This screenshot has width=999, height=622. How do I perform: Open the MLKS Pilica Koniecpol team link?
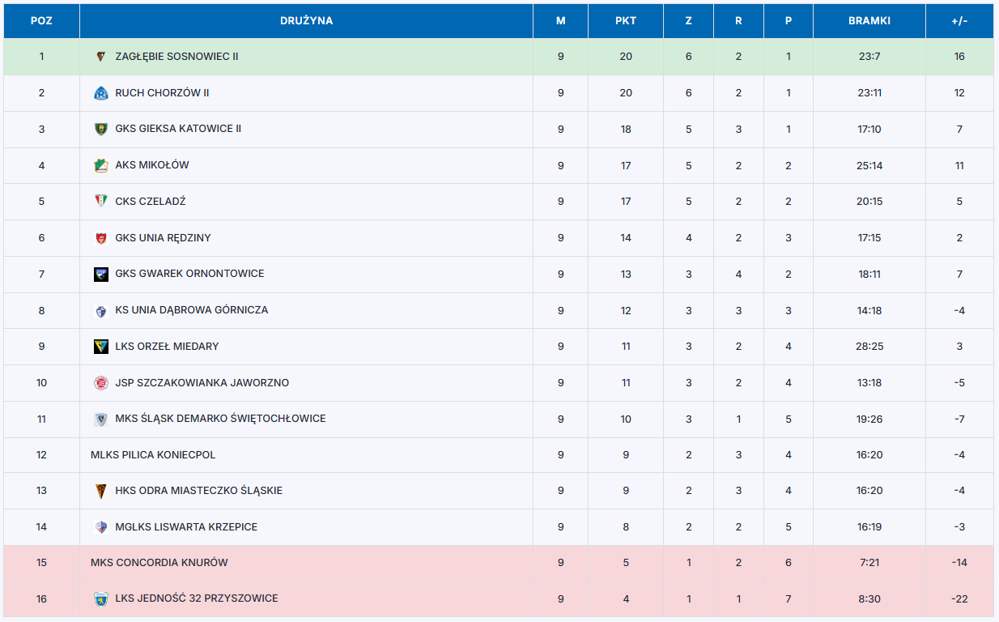[x=153, y=455]
